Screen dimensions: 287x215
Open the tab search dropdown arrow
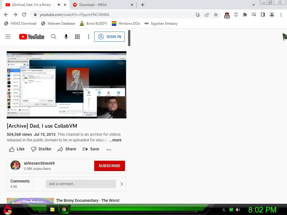pos(253,5)
